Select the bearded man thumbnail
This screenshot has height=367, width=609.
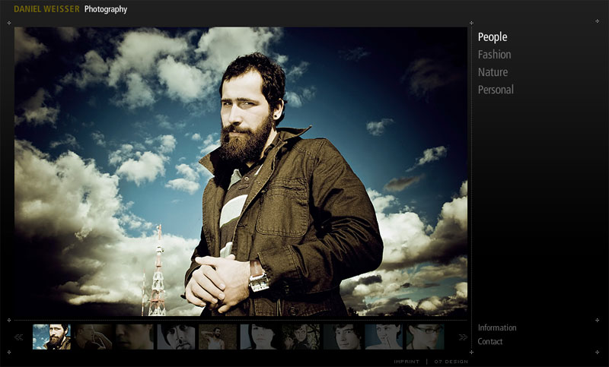51,337
